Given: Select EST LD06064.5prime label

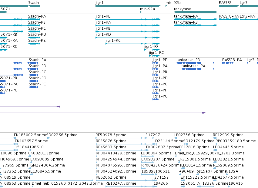Looking at the screenshot, I should tap(156, 153).
